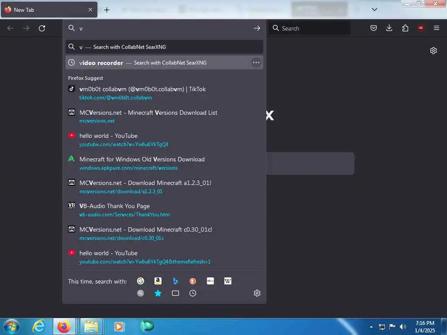Search this time with Bing icon
The height and width of the screenshot is (335, 447).
tap(175, 281)
